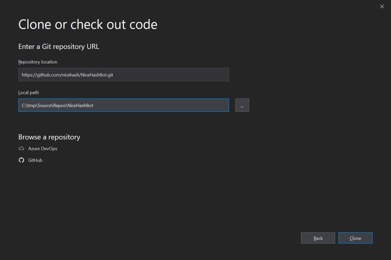The width and height of the screenshot is (391, 260).
Task: Click the GitHub octocat logo icon
Action: (x=21, y=160)
